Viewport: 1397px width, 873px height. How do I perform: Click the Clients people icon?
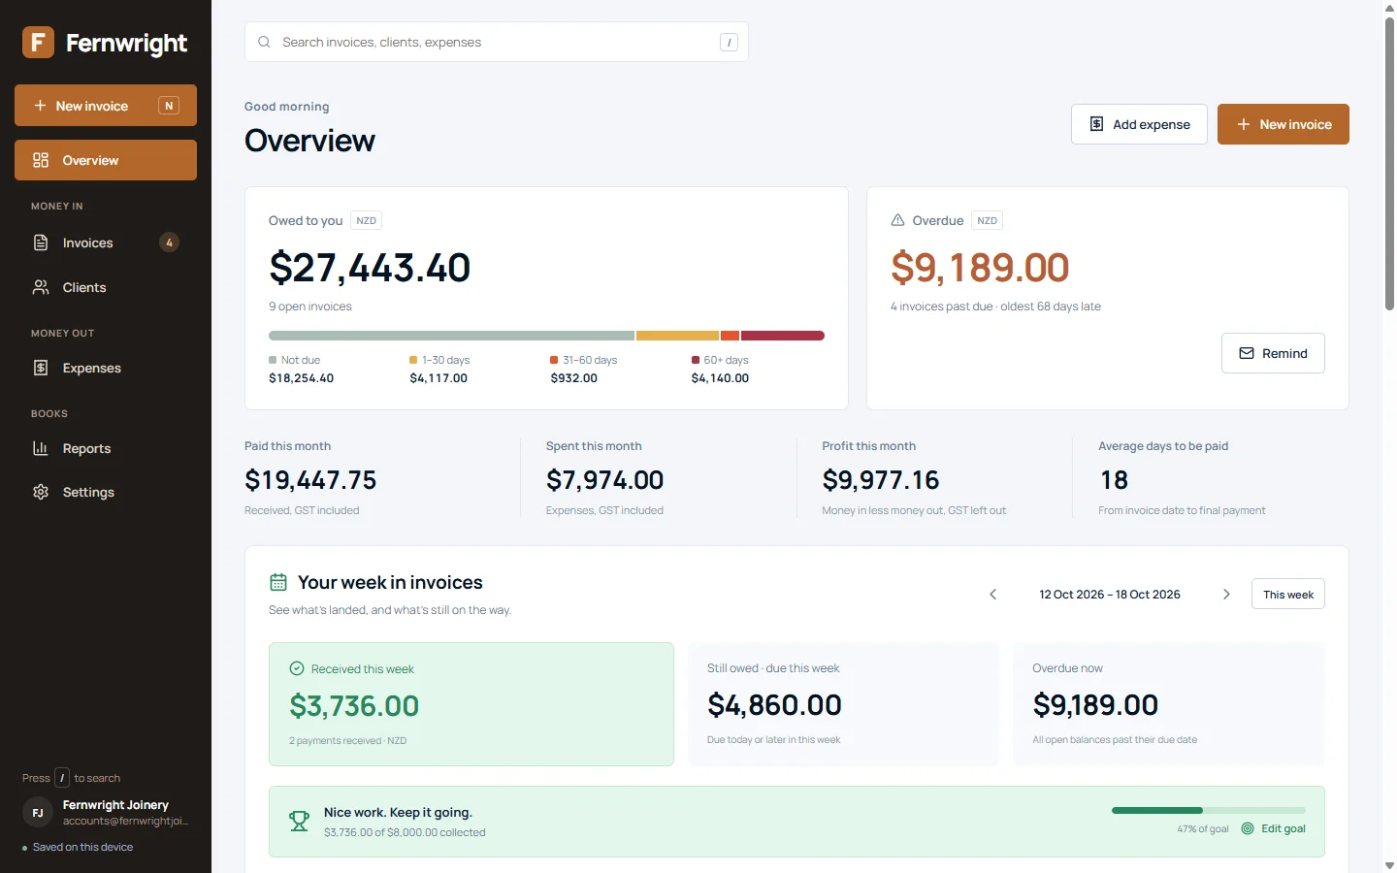tap(41, 287)
